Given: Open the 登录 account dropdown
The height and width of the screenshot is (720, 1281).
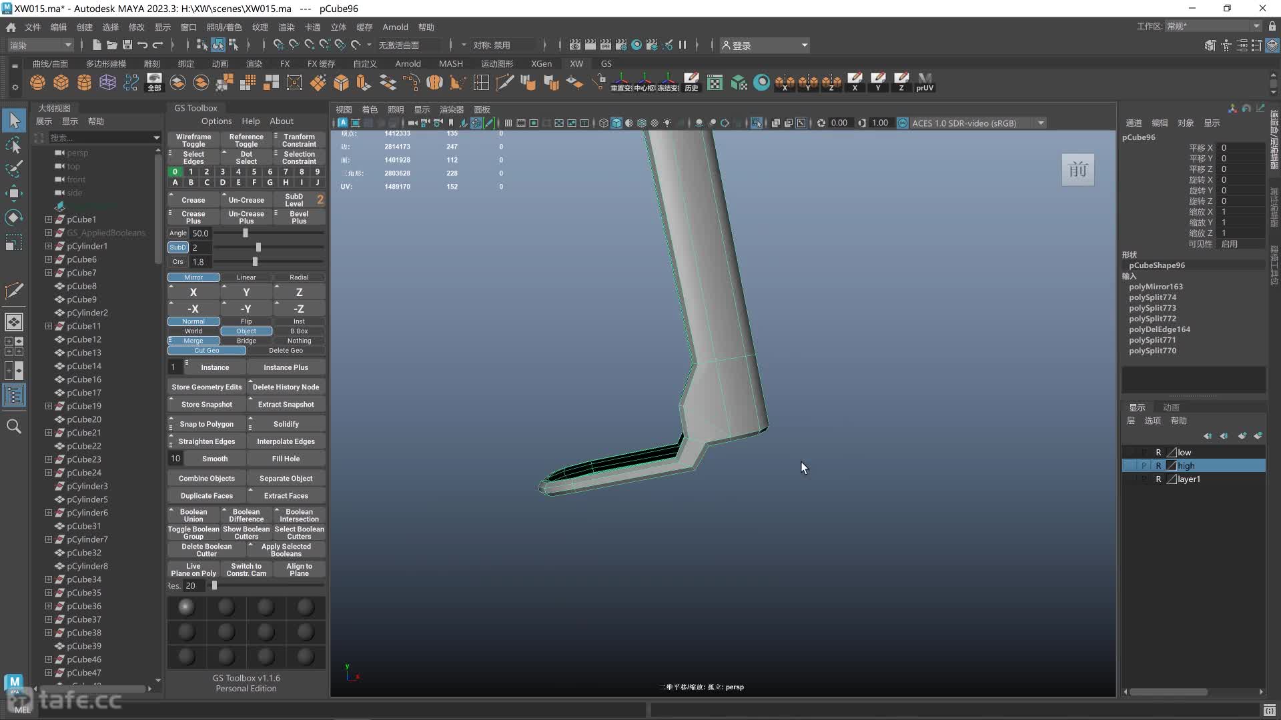Looking at the screenshot, I should (765, 45).
